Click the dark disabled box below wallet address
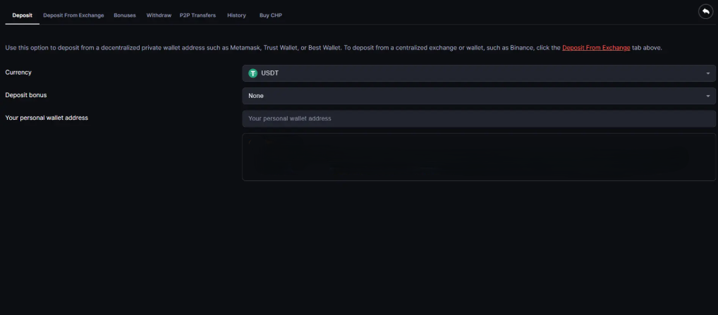Viewport: 718px width, 315px height. pos(478,157)
